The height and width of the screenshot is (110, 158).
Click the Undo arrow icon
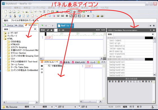(x=36, y=12)
